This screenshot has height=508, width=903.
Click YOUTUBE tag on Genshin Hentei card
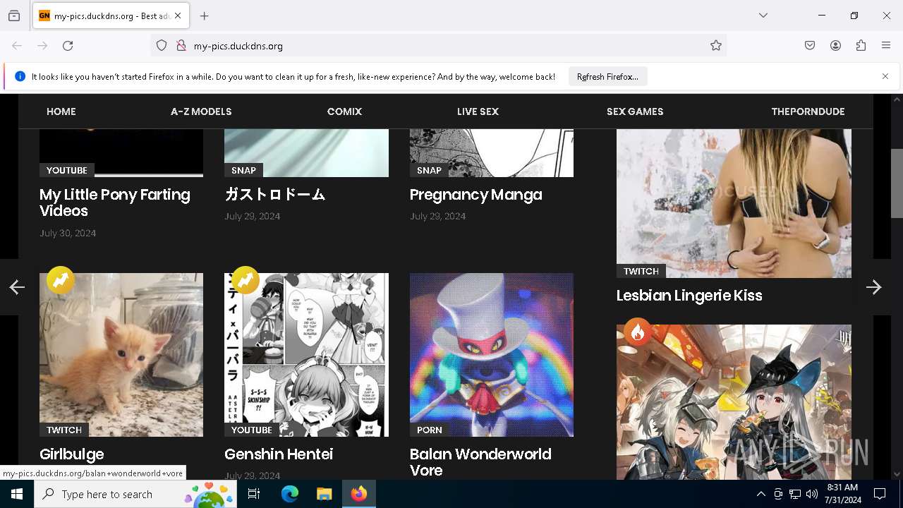[x=252, y=430]
